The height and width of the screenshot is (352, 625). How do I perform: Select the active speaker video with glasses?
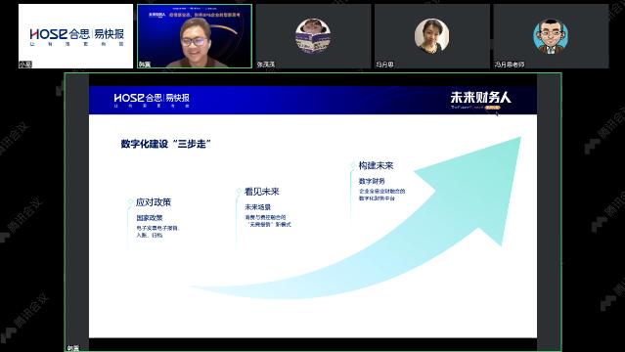pyautogui.click(x=195, y=36)
